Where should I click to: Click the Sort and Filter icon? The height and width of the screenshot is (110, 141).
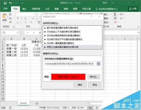(121, 14)
